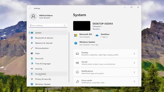Click the Gaming controller icon
The width and height of the screenshot is (164, 92).
32,68
